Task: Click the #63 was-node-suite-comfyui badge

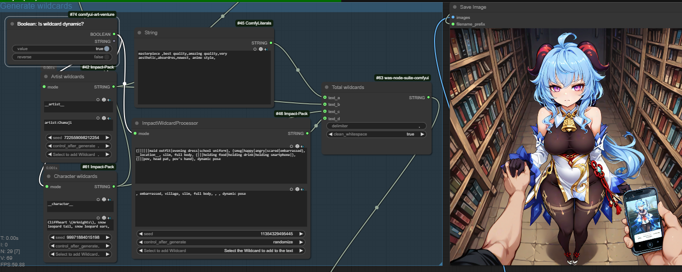Action: coord(402,78)
